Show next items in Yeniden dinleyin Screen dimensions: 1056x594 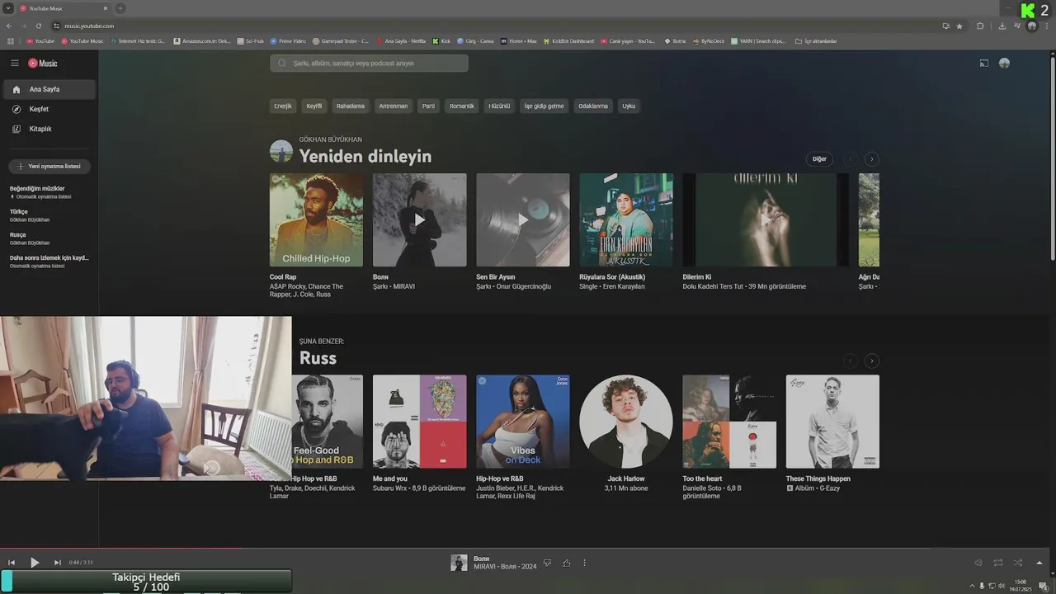click(872, 159)
